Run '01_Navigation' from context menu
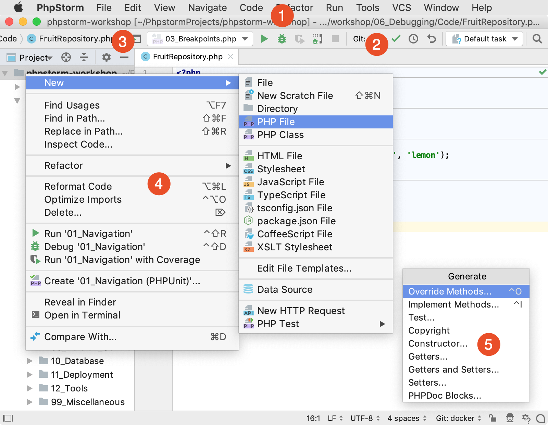This screenshot has width=548, height=425. [x=132, y=234]
